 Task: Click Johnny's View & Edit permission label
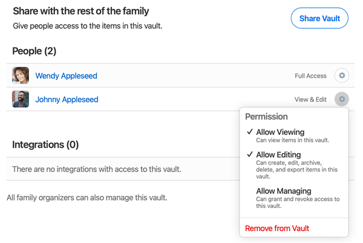tap(310, 100)
